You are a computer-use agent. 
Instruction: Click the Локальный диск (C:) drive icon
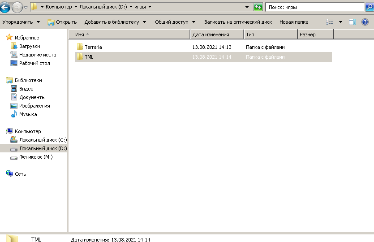[x=14, y=139]
